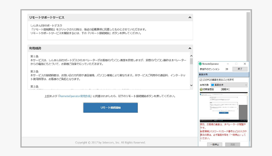Click the shared screen preview thumbnail
272x156 pixels.
224,107
